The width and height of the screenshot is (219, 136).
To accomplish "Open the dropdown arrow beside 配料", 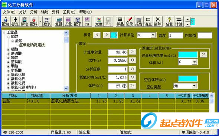I will [x=40, y=21].
